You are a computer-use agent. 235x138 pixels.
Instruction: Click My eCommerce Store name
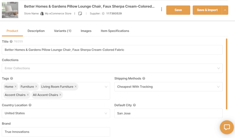pos(58,13)
